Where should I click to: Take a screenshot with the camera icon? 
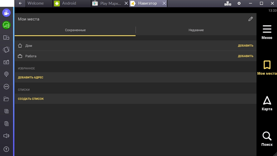click(6, 62)
